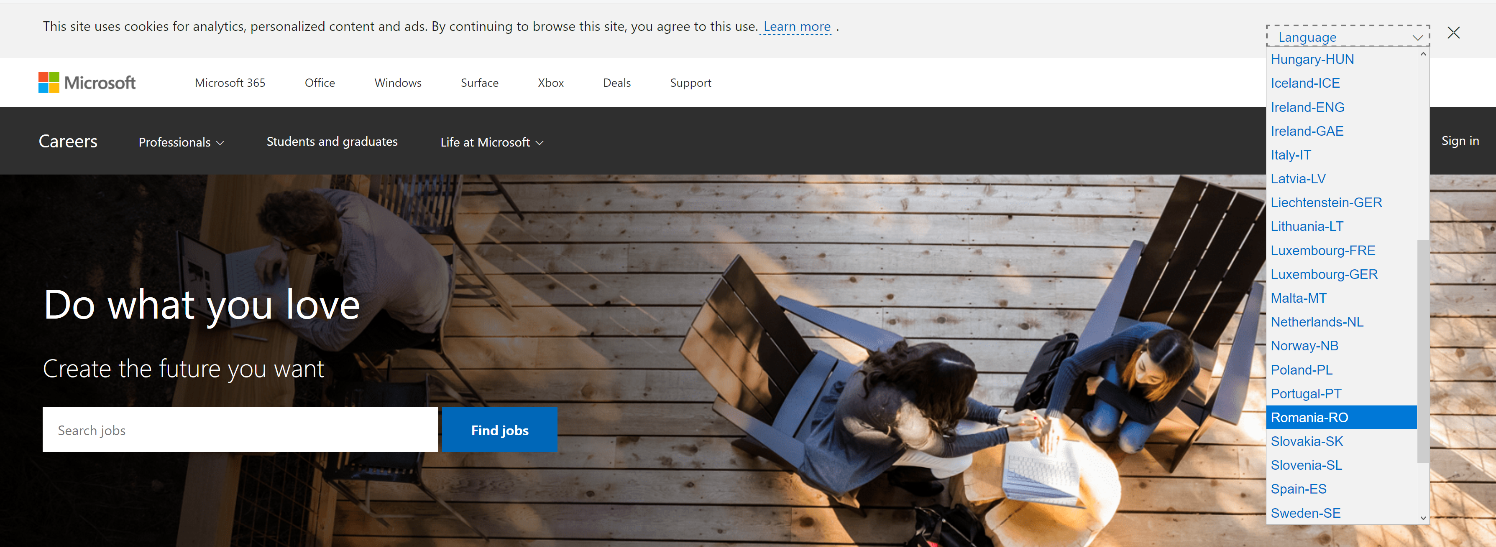Select Luxembourg-GER language option

(x=1342, y=274)
